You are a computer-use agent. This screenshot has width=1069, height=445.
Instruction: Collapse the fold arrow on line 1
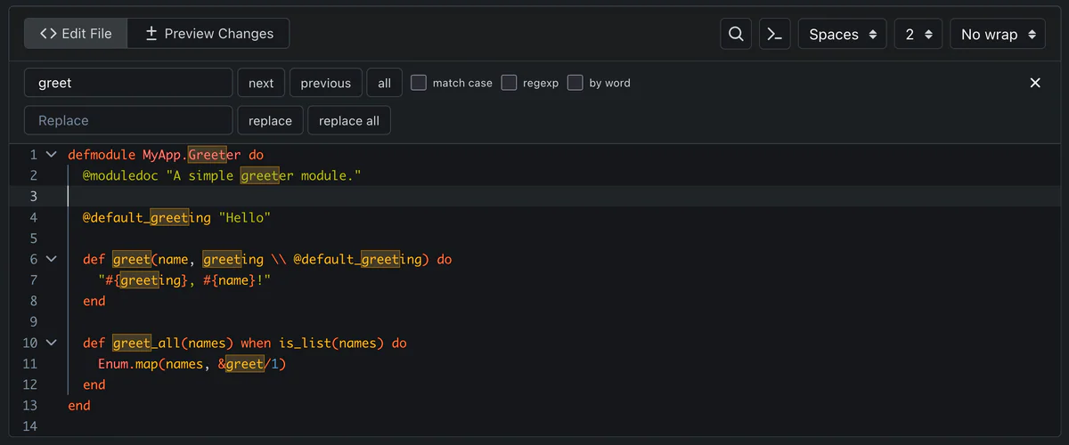click(51, 154)
